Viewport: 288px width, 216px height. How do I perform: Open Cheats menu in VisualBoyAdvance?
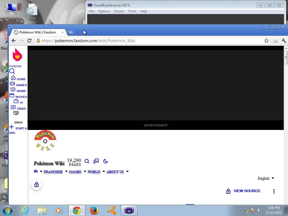pyautogui.click(x=119, y=11)
